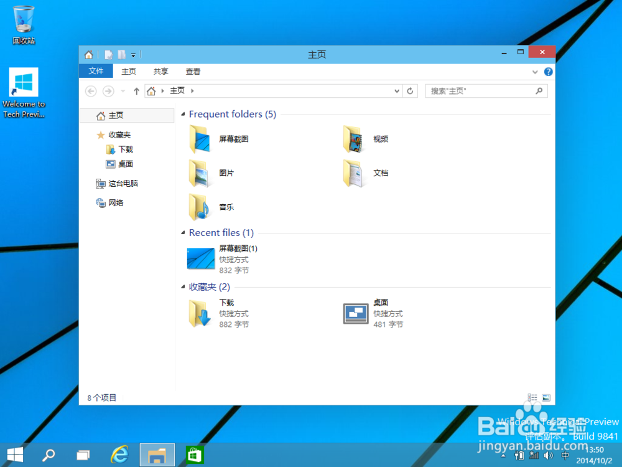Switch to the 查看 ribbon tab

(193, 71)
